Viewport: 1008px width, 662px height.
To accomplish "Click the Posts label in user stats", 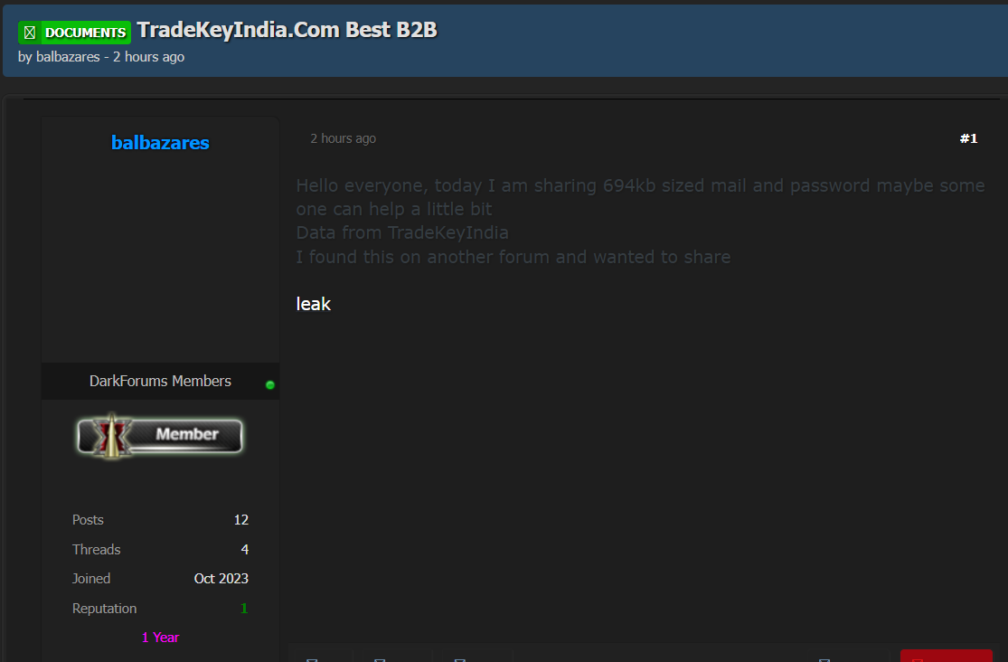I will (88, 520).
